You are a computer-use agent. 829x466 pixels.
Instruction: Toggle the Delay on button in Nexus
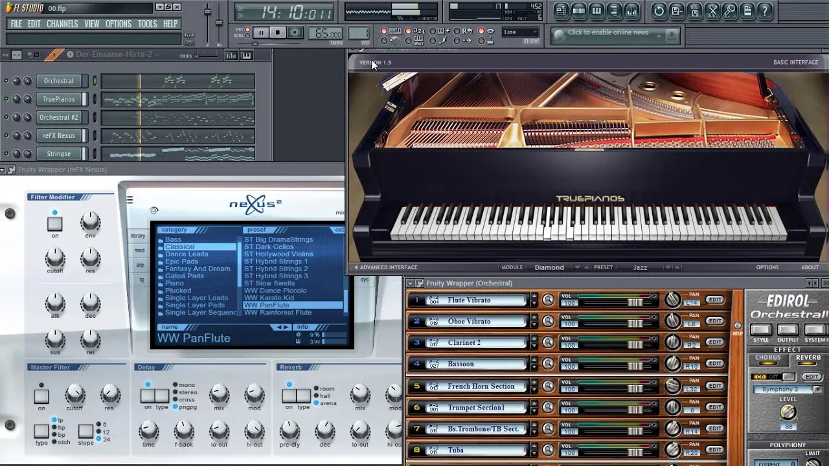[148, 395]
